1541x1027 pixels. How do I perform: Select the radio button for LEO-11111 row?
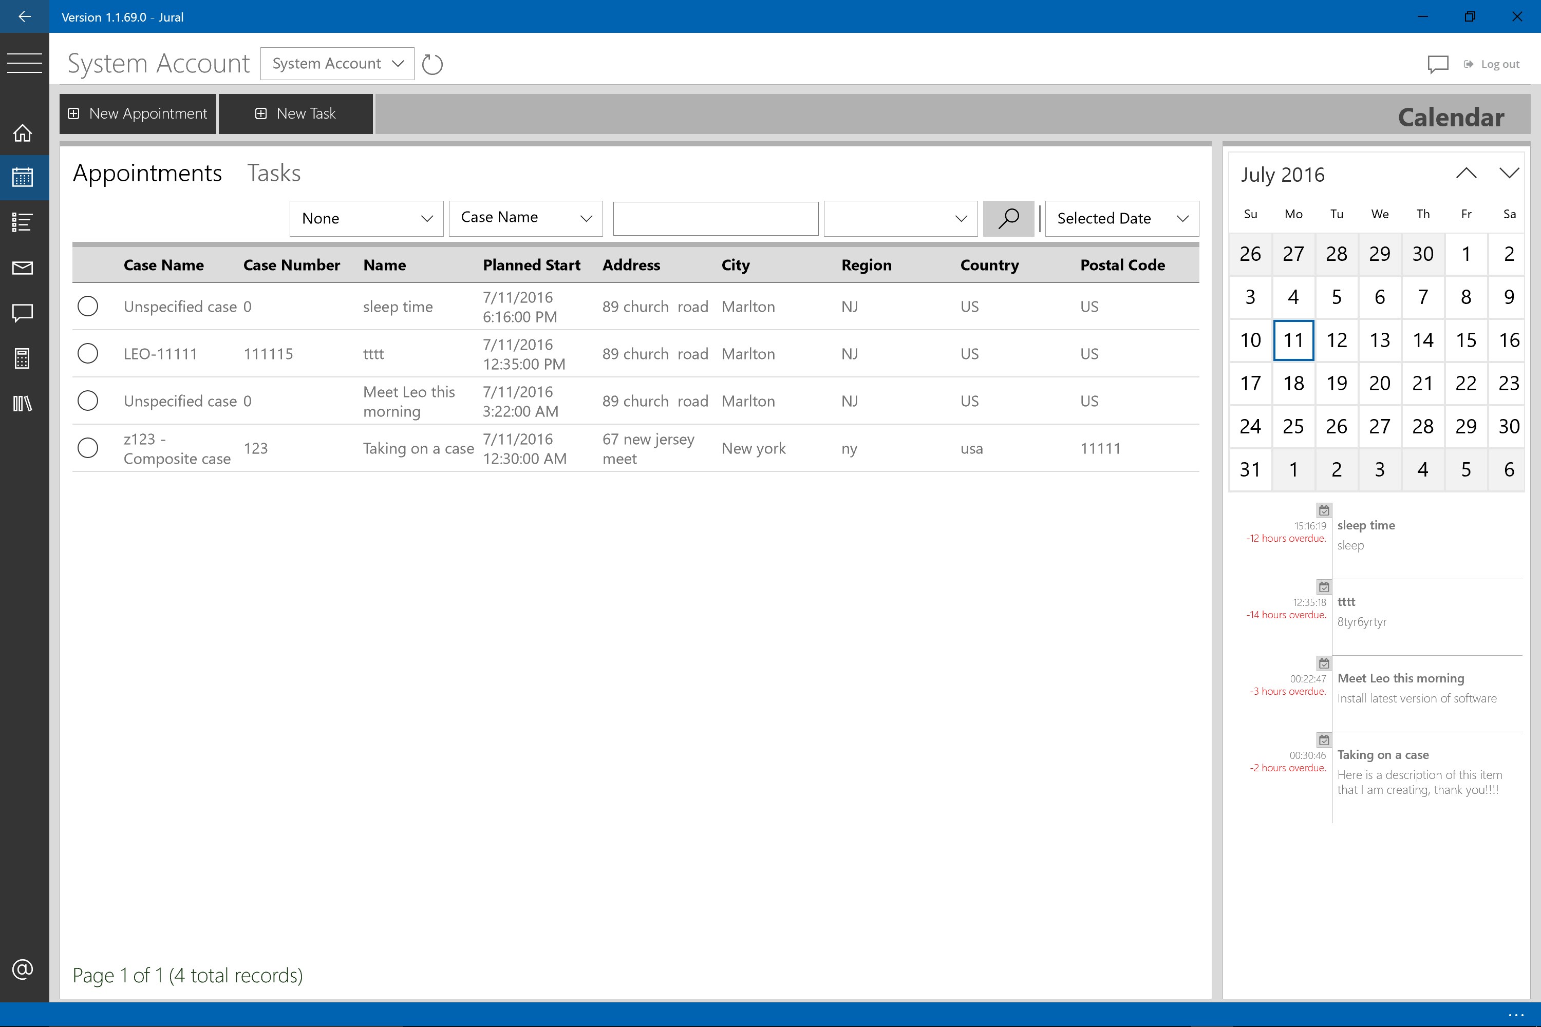point(88,354)
